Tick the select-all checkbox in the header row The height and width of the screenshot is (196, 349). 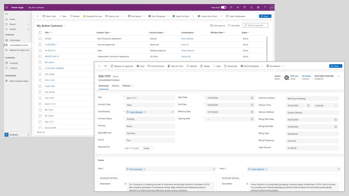click(x=40, y=33)
